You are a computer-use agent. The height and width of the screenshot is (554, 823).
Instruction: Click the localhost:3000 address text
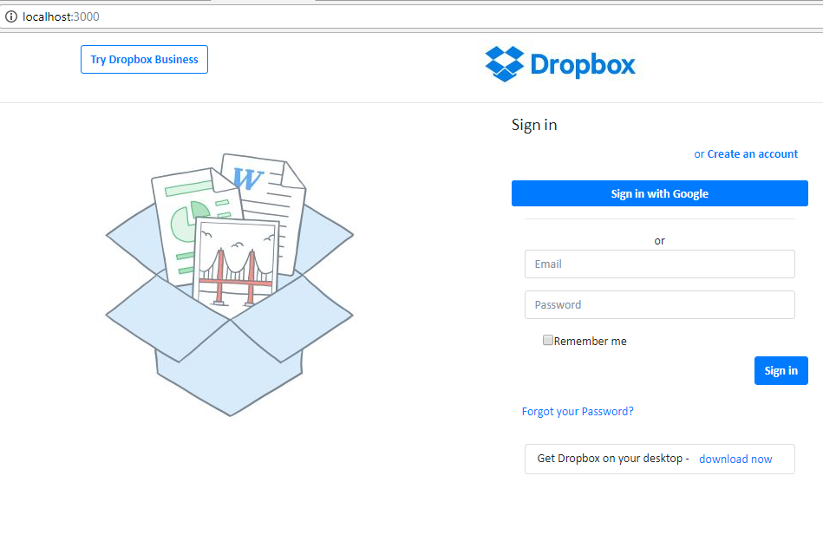pos(61,16)
